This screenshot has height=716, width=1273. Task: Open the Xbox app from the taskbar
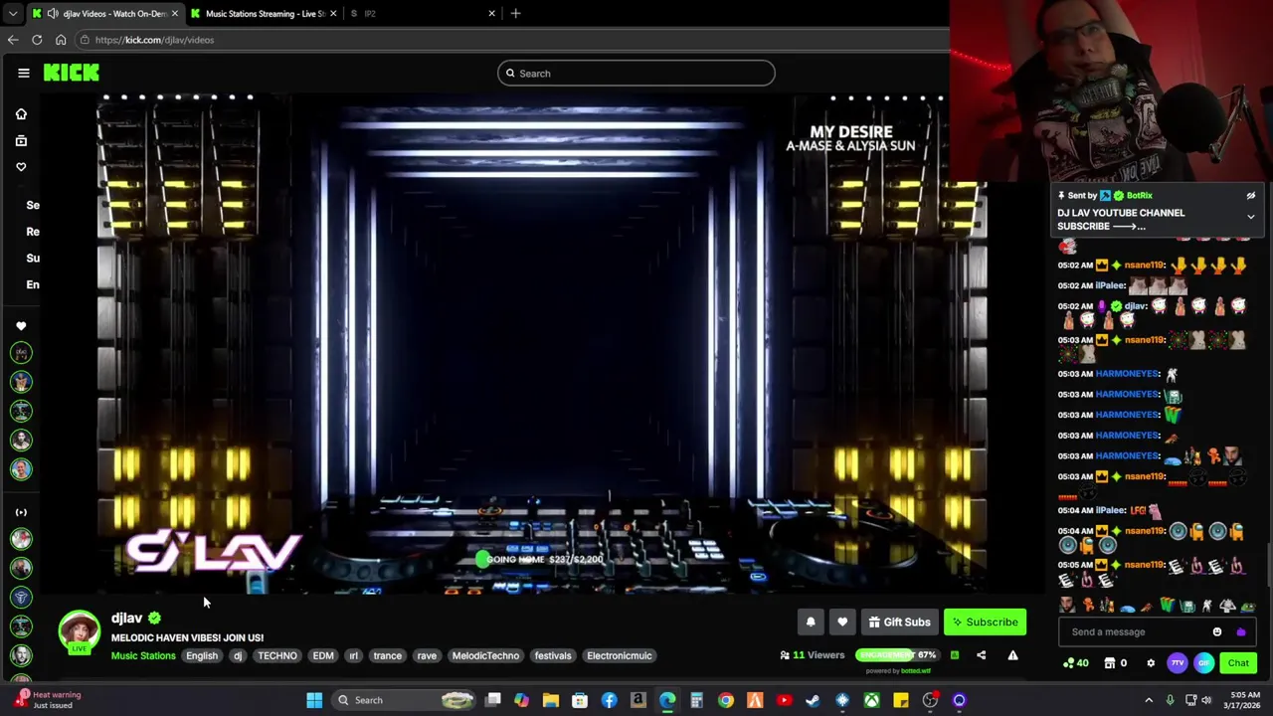tap(871, 700)
